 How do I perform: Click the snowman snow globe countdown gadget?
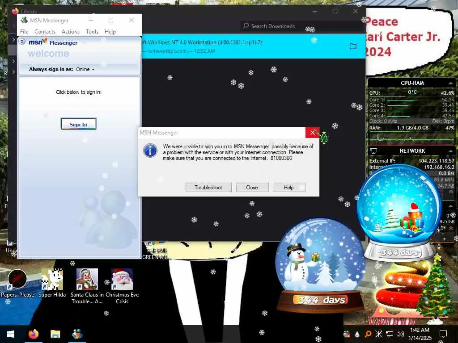tap(320, 265)
